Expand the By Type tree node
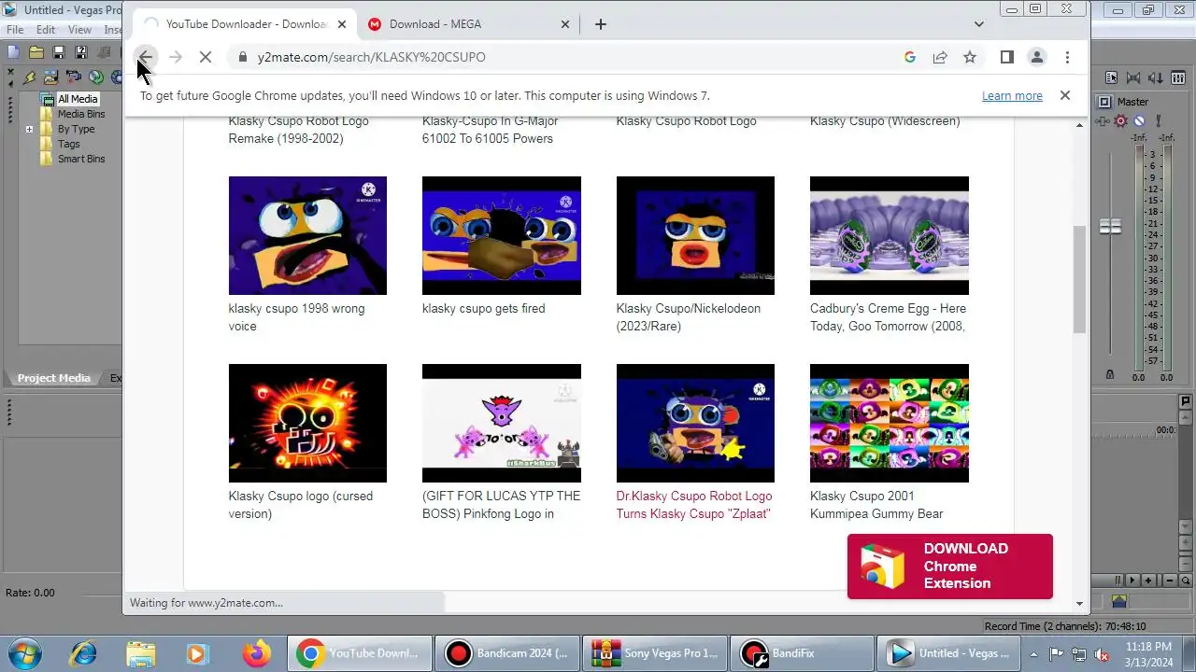 coord(29,129)
